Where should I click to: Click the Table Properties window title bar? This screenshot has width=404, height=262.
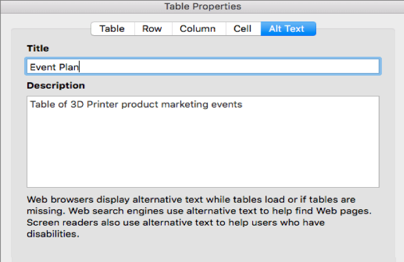[x=202, y=7]
